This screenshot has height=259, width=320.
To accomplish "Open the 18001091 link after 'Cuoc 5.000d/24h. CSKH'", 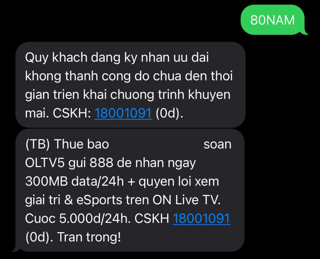I will 202,218.
